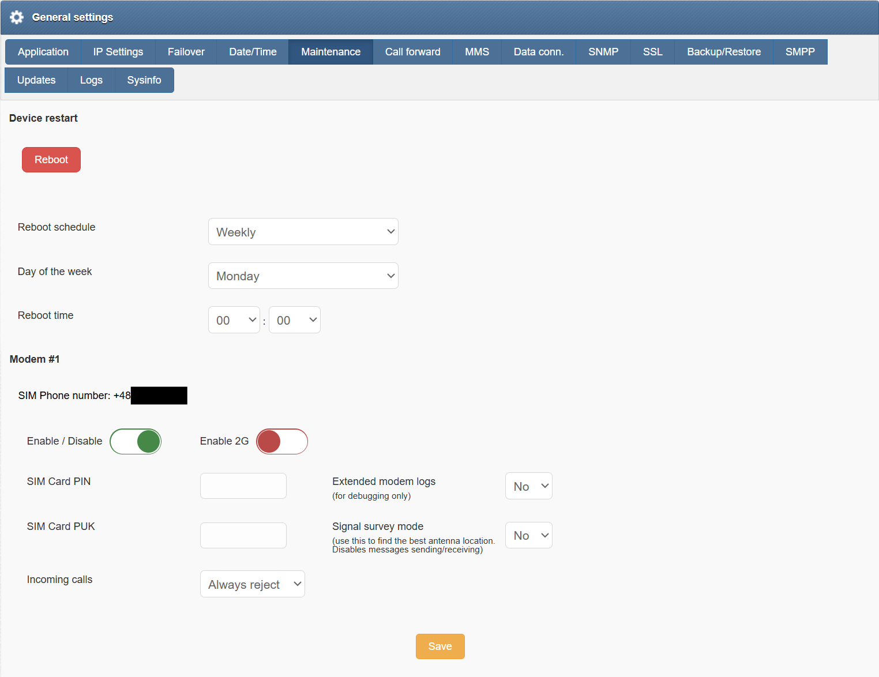
Task: Click the SIM Card PIN label
Action: 59,482
